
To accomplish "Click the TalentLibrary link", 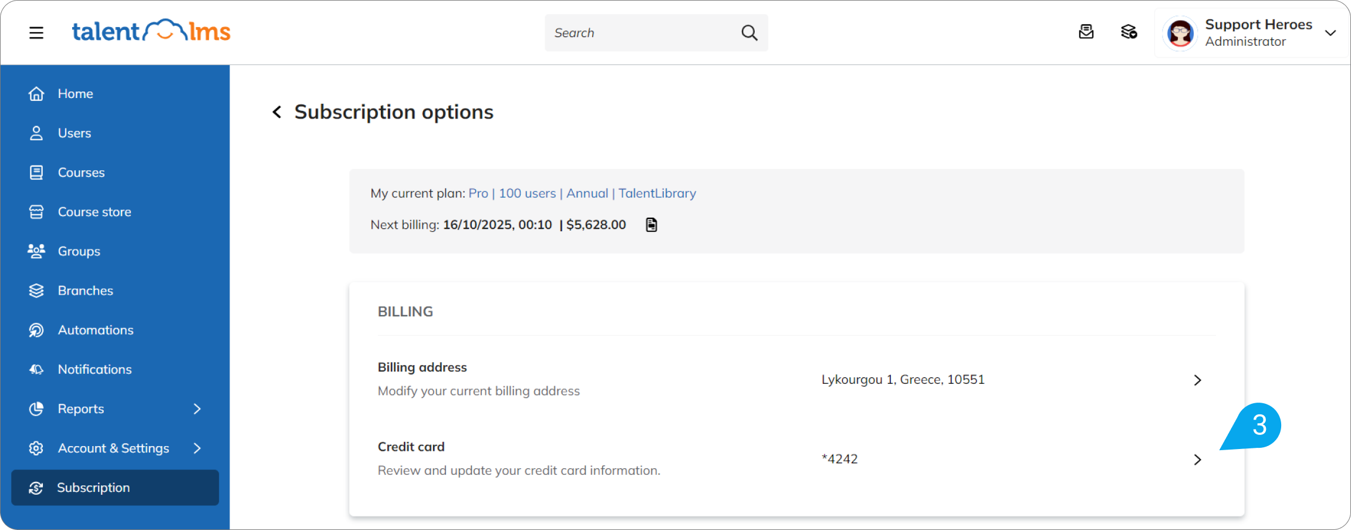I will tap(657, 193).
